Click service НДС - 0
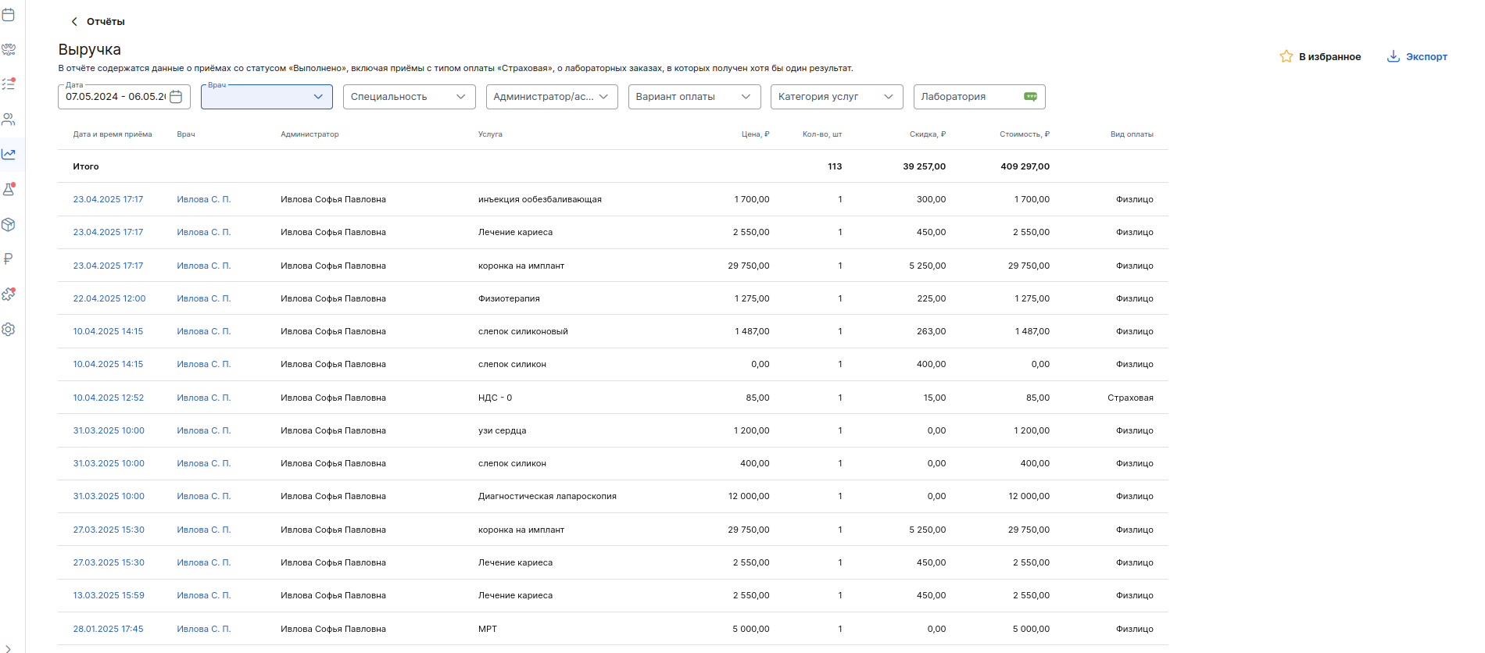1485x653 pixels. (495, 398)
